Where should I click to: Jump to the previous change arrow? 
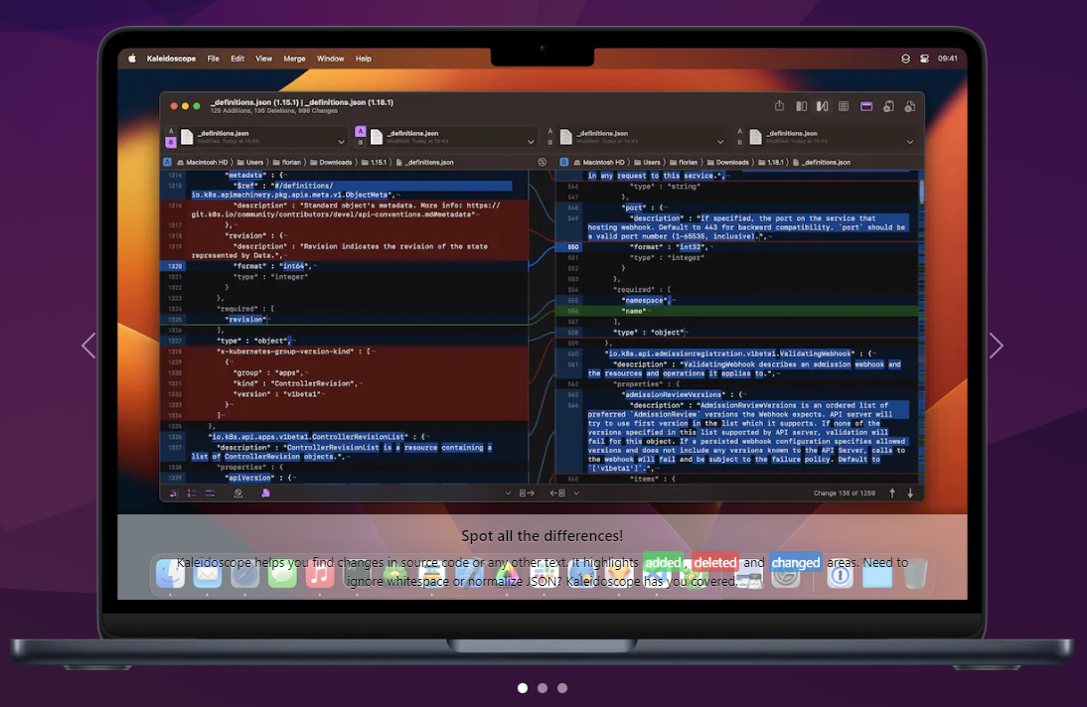click(x=892, y=493)
